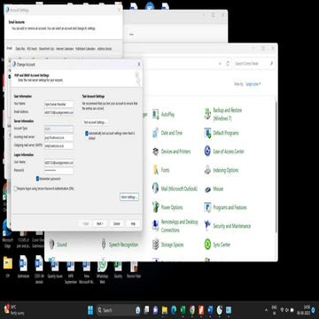
Task: Click the Test Account Settings button
Action: (x=95, y=122)
